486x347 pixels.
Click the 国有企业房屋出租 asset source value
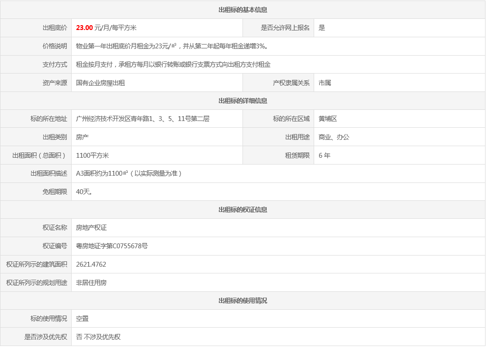click(x=100, y=83)
